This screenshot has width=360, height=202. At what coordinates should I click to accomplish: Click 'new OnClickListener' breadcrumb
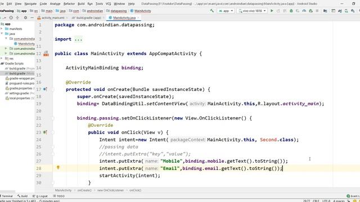[110, 190]
